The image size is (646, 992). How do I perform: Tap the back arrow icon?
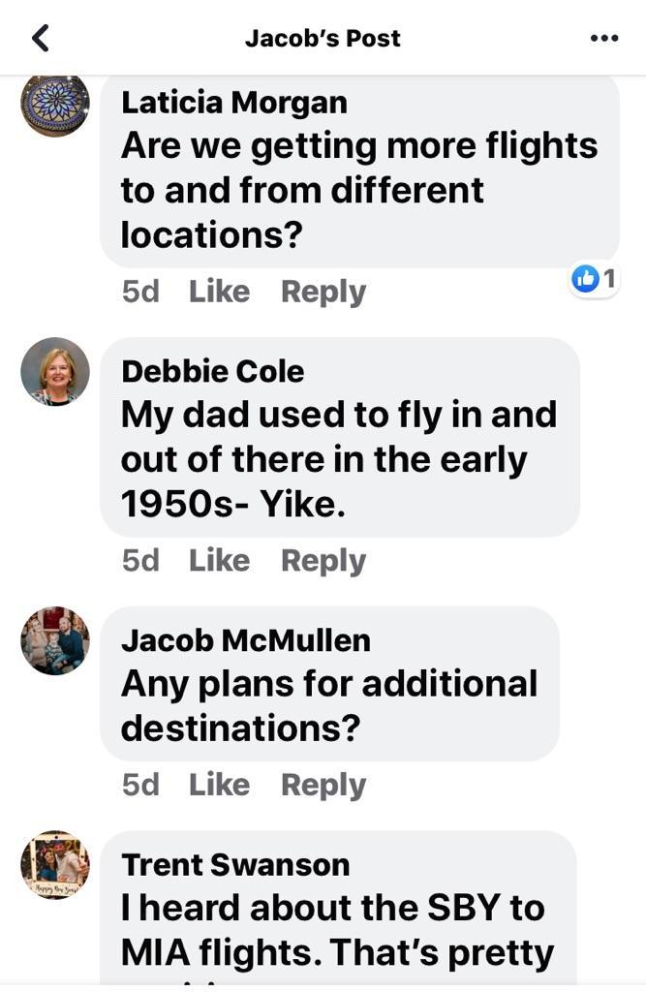click(40, 38)
